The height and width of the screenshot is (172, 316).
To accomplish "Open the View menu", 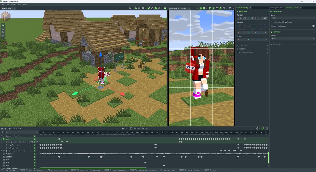I will (x=20, y=5).
